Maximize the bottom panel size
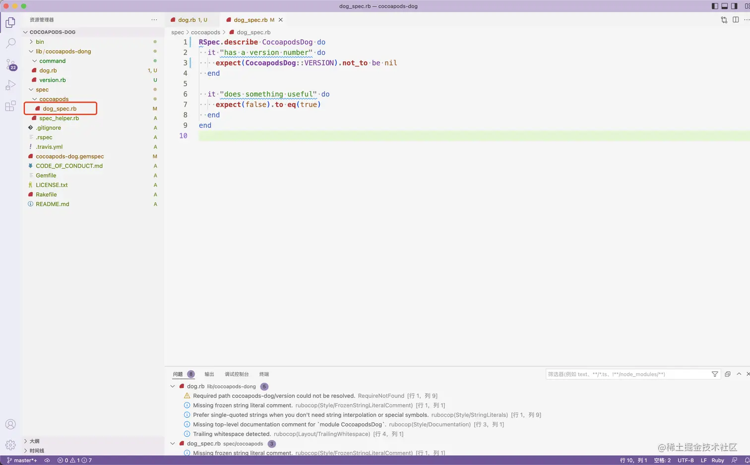Image resolution: width=750 pixels, height=465 pixels. 739,374
